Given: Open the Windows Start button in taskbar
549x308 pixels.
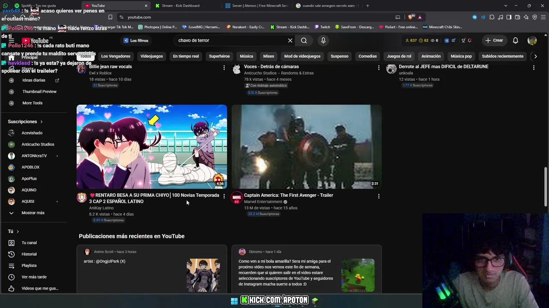Looking at the screenshot, I should click(234, 301).
